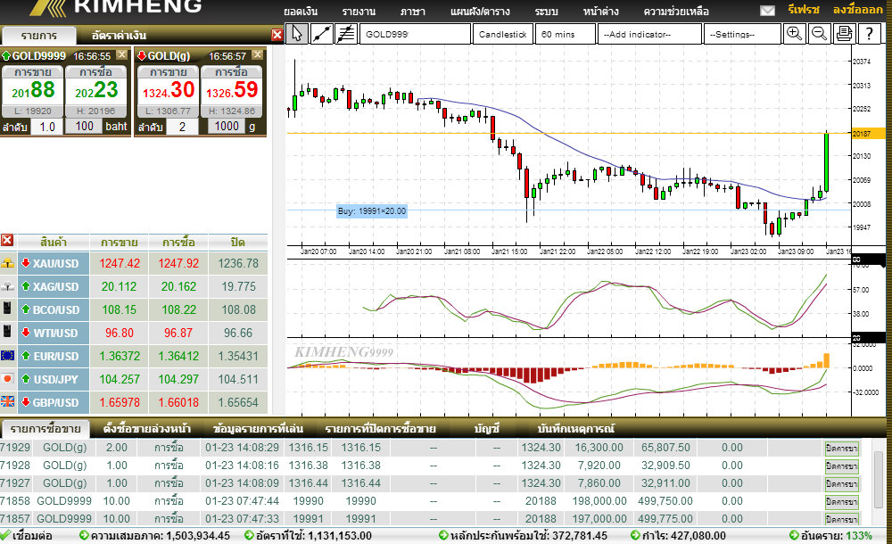Click GOLD9999 sell price 20188

[x=33, y=90]
